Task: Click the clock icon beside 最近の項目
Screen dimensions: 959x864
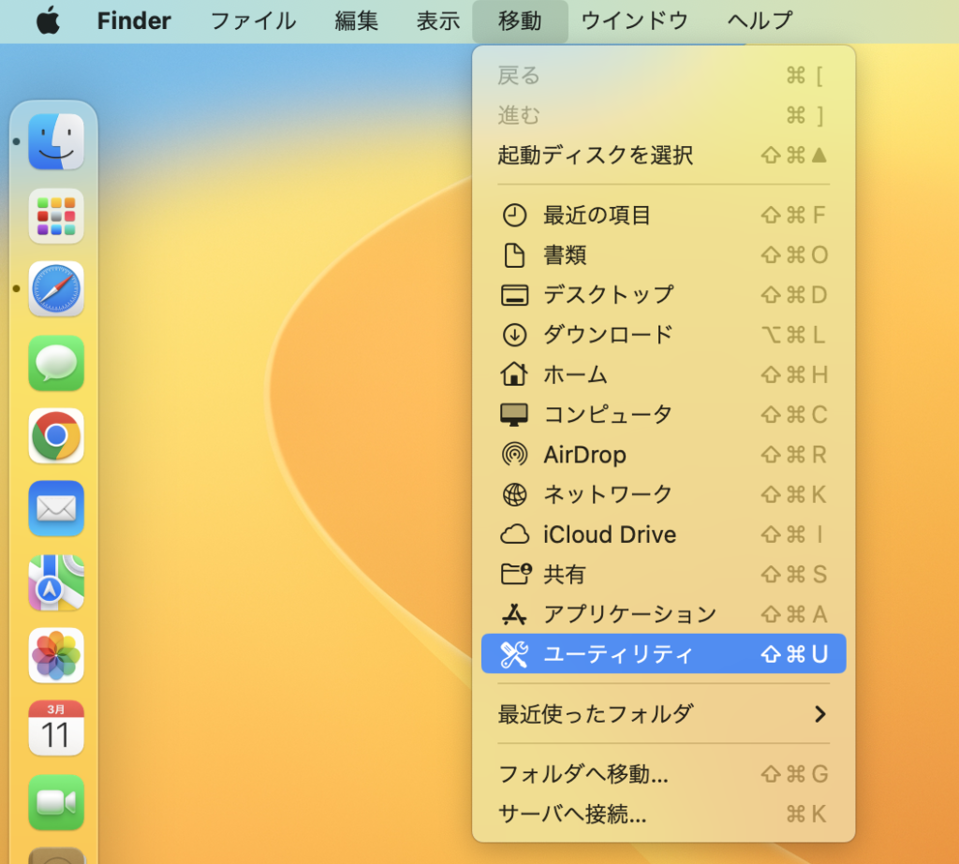Action: 514,215
